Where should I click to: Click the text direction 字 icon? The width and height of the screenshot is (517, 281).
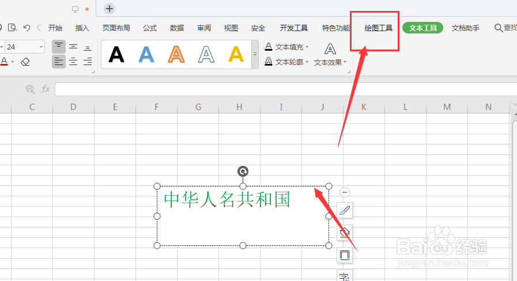345,276
